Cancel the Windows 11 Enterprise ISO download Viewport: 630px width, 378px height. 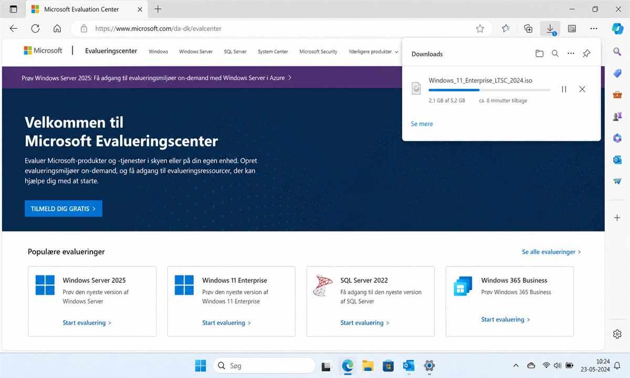tap(582, 89)
